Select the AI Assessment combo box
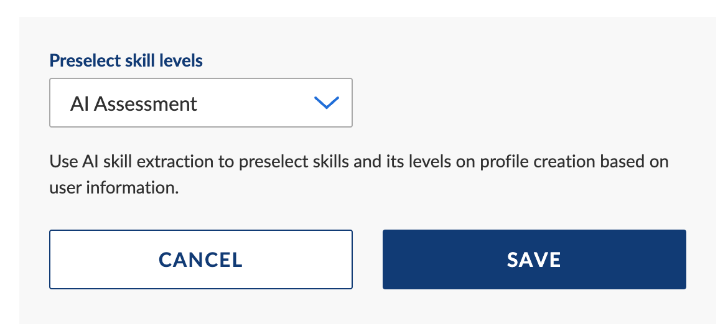 click(200, 103)
